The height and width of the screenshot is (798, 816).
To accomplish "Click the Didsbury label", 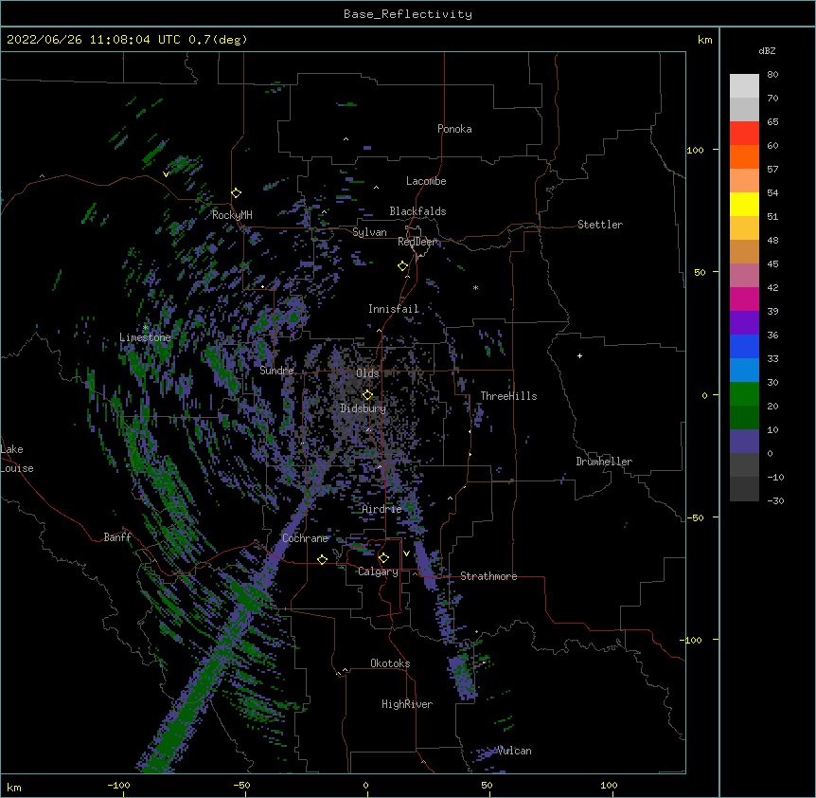I will pos(364,408).
